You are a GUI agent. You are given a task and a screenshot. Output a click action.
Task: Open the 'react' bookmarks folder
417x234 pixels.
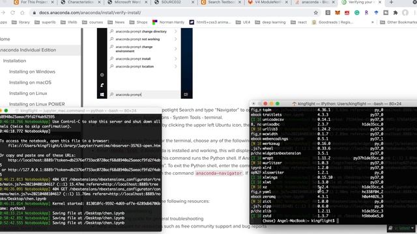[298, 22]
